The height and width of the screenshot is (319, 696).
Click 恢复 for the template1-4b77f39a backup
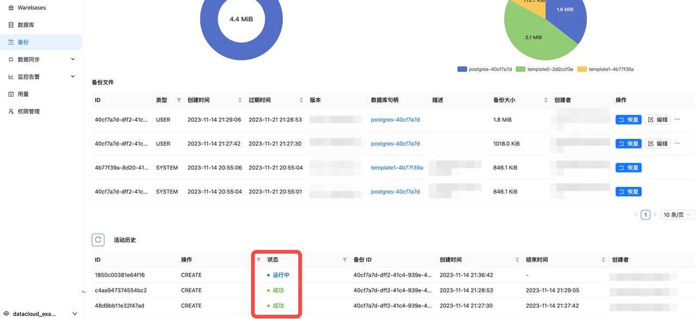(x=628, y=167)
